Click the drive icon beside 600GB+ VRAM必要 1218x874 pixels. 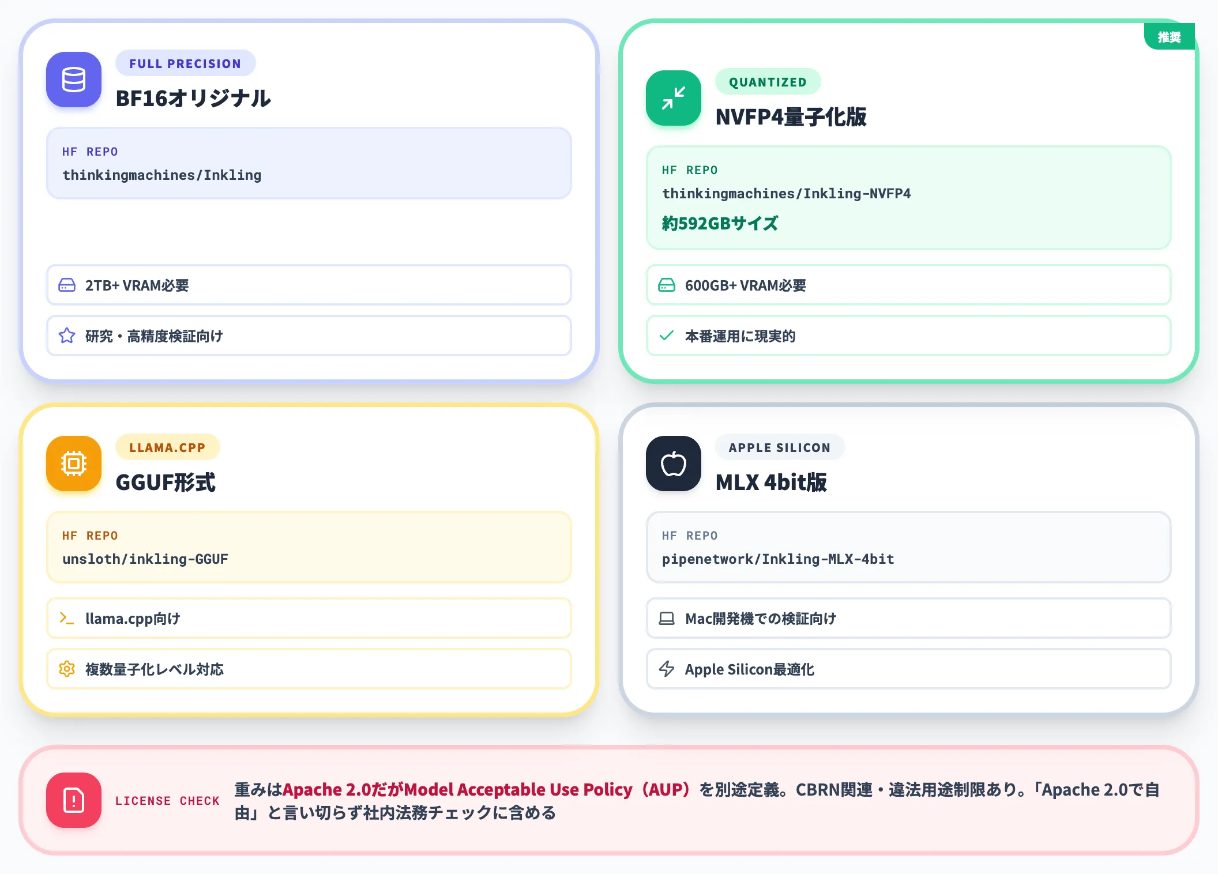click(x=667, y=285)
